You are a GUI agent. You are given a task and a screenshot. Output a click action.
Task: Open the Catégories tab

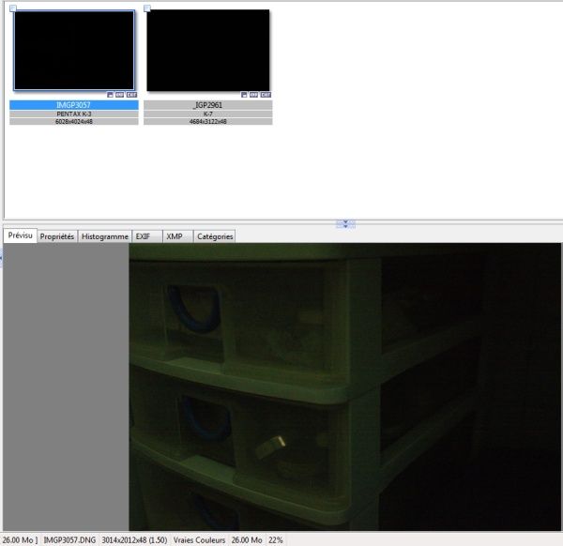point(215,236)
